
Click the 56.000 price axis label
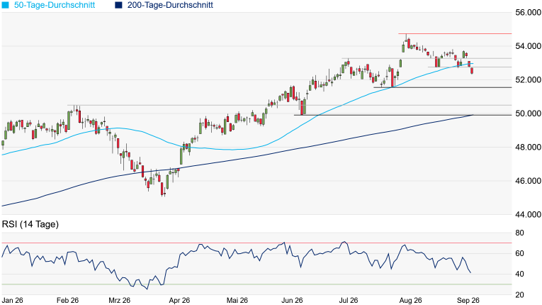(x=528, y=13)
